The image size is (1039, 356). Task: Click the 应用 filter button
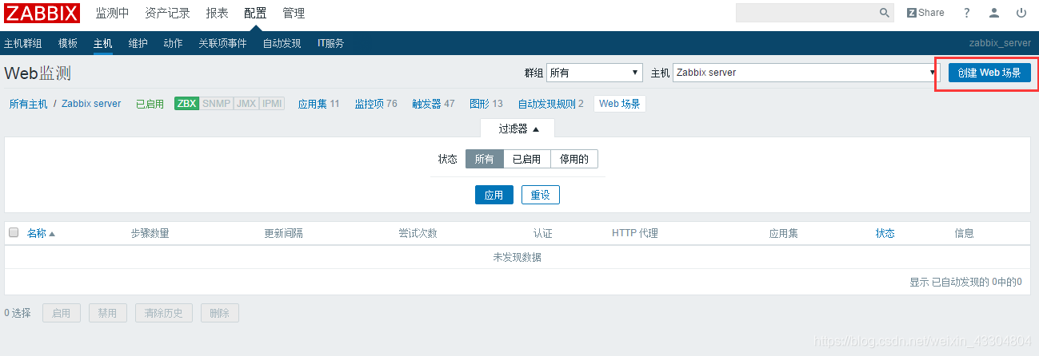494,195
